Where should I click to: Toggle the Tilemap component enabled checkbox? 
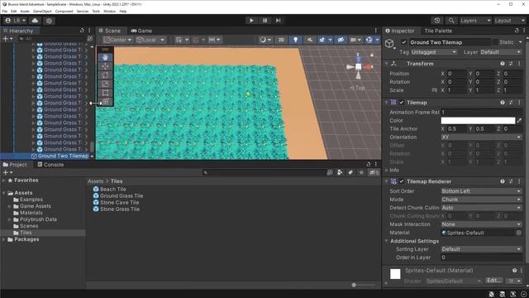point(402,103)
